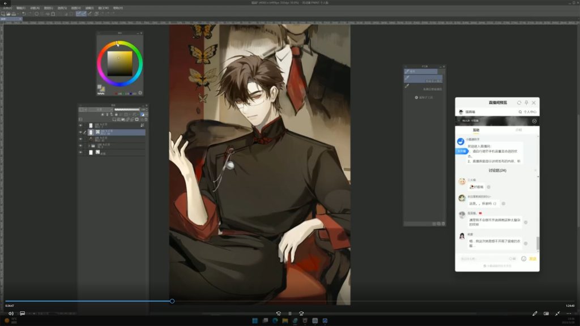Click the yellow send button in chat

tap(532, 259)
